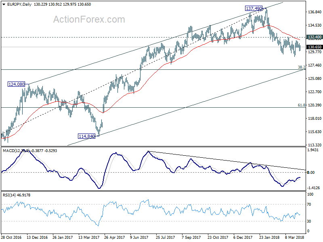Select the 120.390 price axis value

click(315, 105)
